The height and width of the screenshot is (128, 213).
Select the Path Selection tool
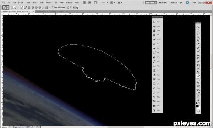[x=198, y=83]
